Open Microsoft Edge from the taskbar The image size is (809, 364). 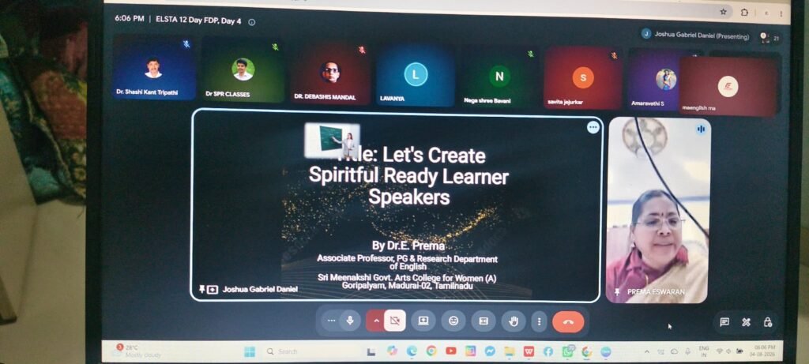tap(412, 351)
